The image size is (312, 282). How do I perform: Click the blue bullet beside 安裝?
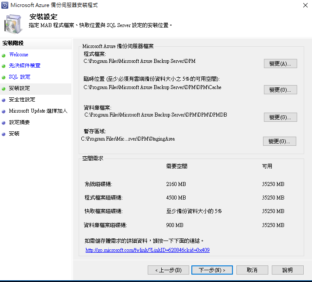tap(3, 134)
